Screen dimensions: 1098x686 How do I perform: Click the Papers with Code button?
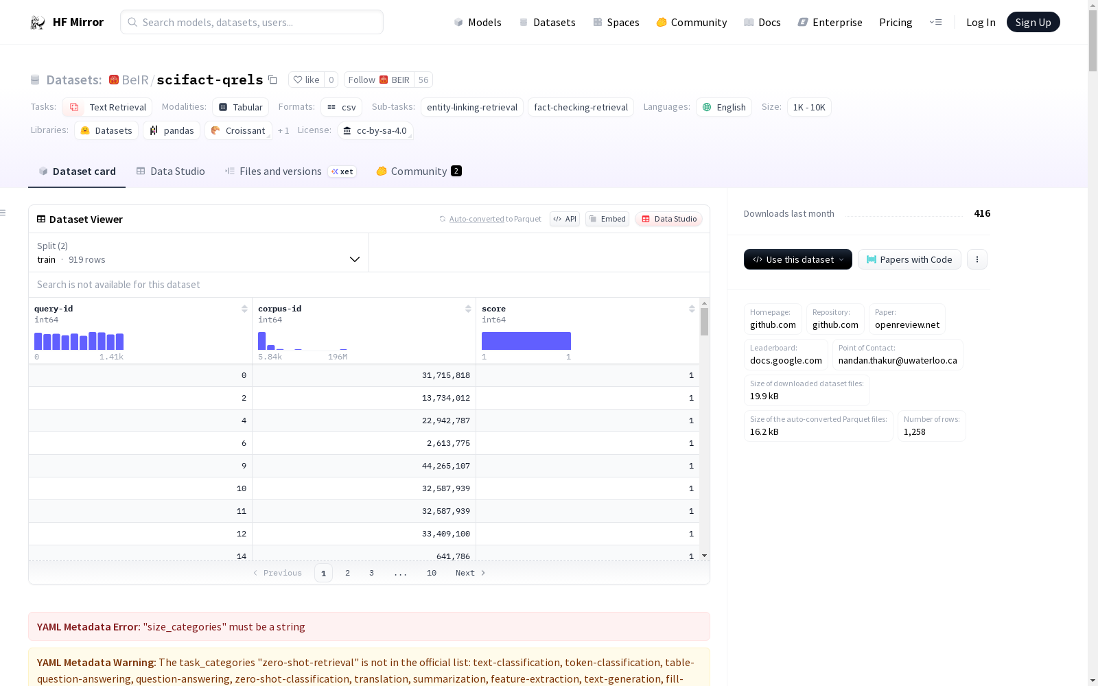point(909,259)
